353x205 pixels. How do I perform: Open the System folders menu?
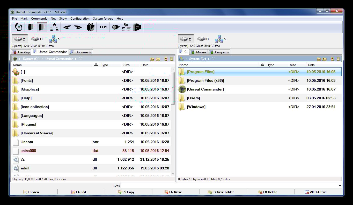click(x=103, y=19)
